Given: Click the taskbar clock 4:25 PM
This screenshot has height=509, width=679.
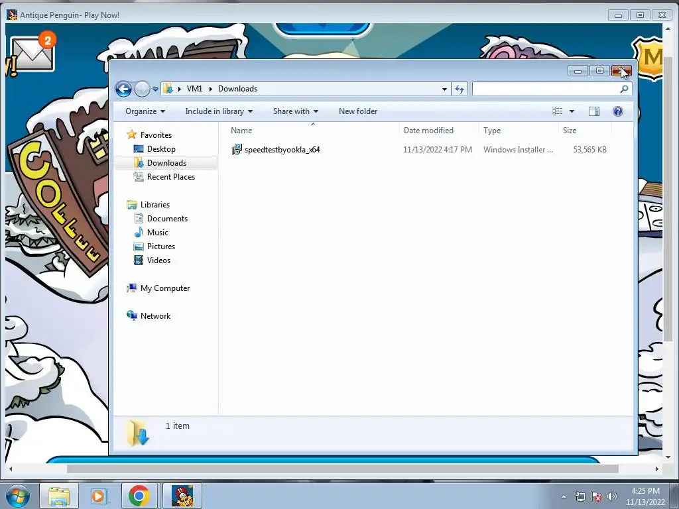Looking at the screenshot, I should pos(645,491).
